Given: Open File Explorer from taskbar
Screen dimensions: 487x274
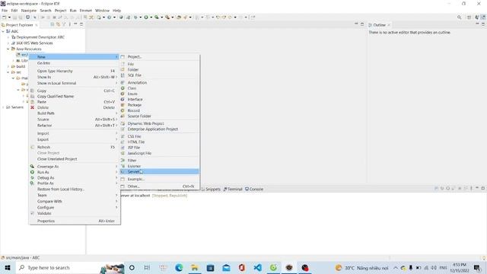Looking at the screenshot, I should (195, 268).
